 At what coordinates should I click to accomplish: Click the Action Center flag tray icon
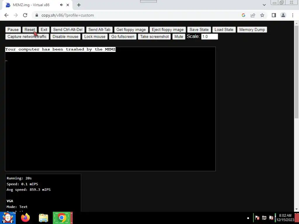click(x=257, y=218)
